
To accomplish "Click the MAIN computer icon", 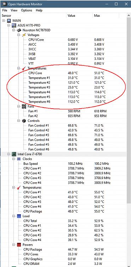I will pyautogui.click(x=9, y=21).
